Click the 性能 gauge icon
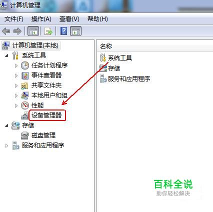 [25, 105]
